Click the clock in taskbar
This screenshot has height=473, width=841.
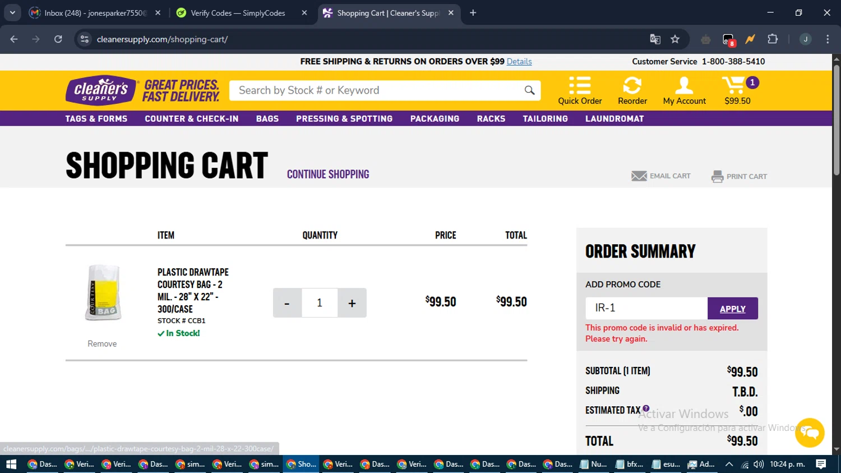[788, 464]
